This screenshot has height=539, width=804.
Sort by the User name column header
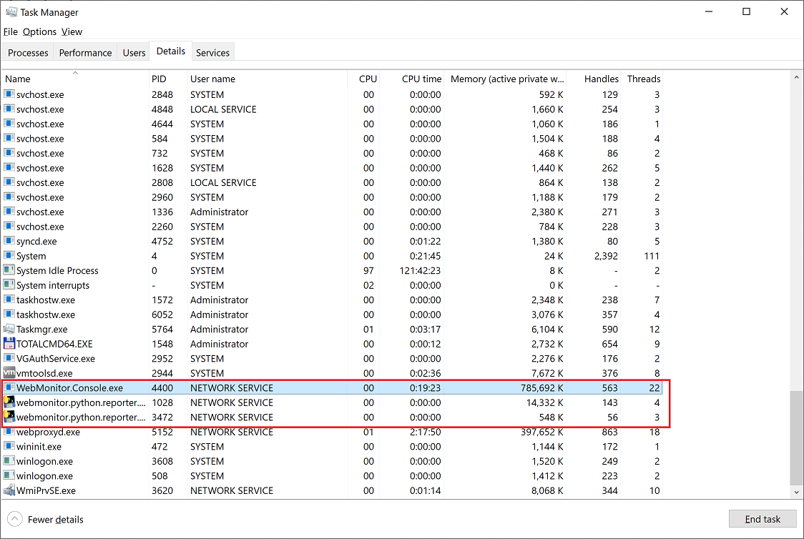267,79
